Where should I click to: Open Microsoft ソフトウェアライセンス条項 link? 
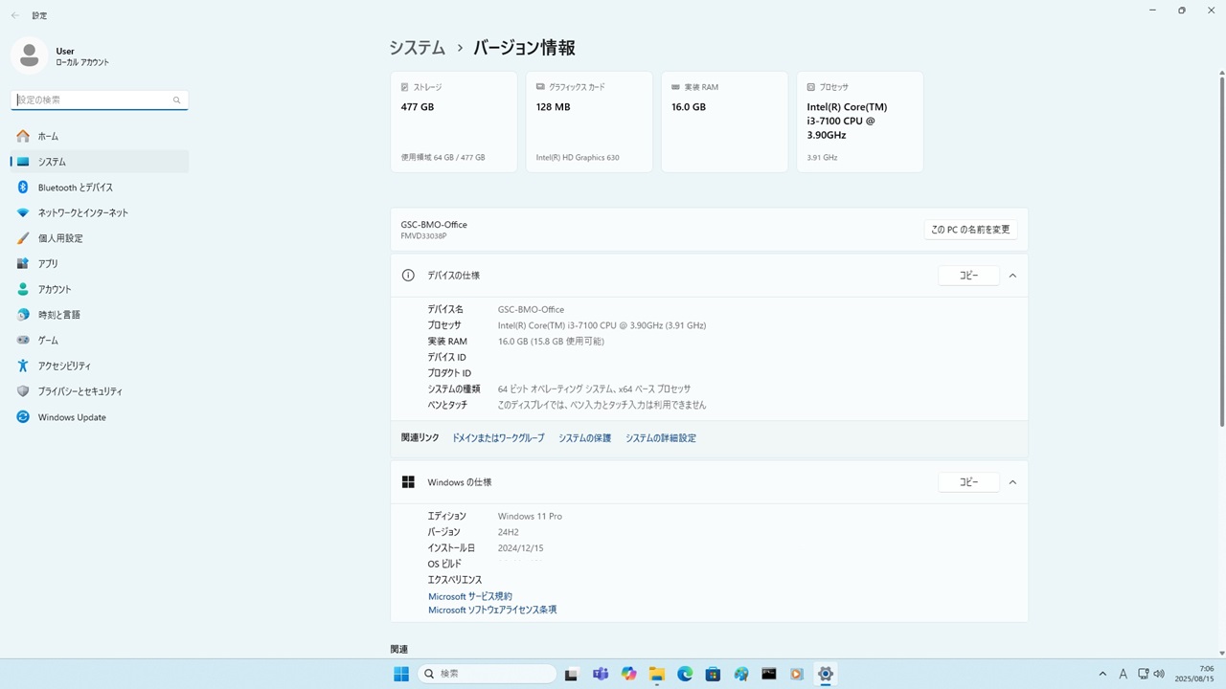pos(492,610)
